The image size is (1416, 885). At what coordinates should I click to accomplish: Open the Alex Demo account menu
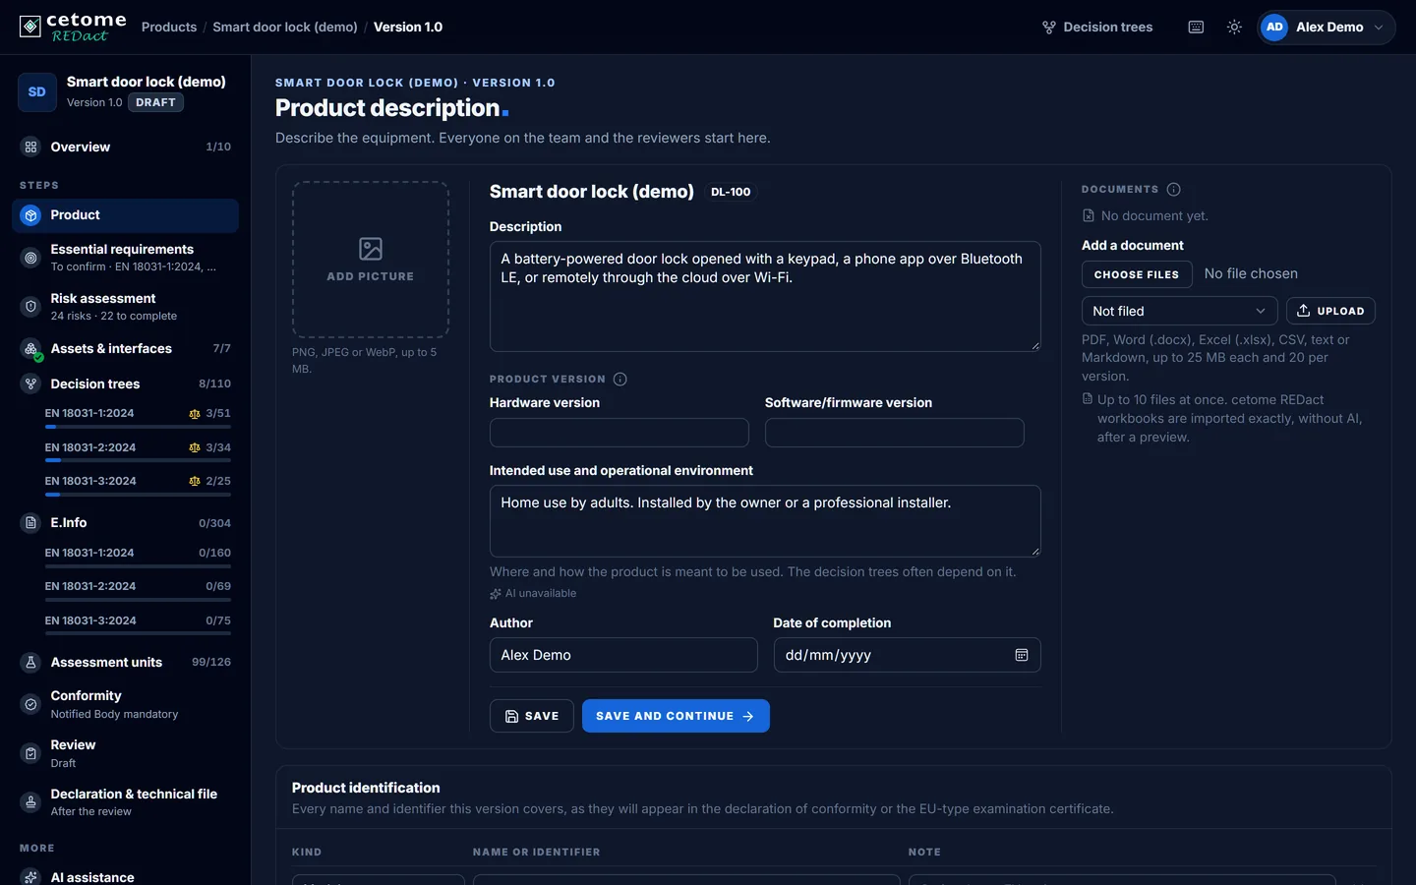click(1326, 28)
